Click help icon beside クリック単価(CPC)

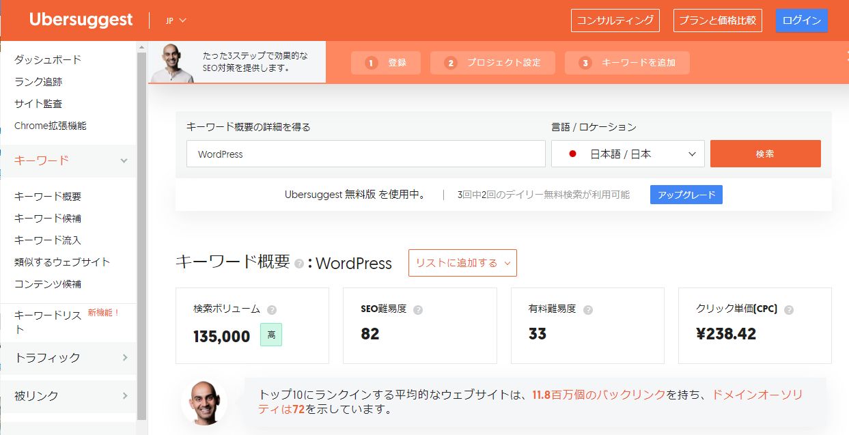(789, 309)
